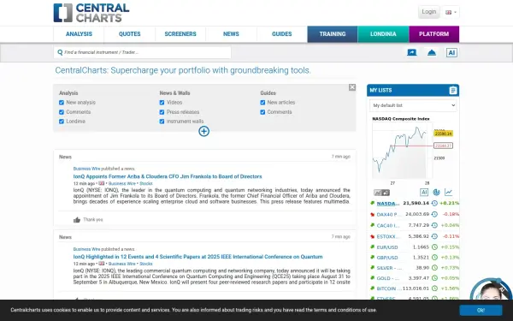The width and height of the screenshot is (513, 321).
Task: Open the language flag dropdown
Action: (x=451, y=13)
